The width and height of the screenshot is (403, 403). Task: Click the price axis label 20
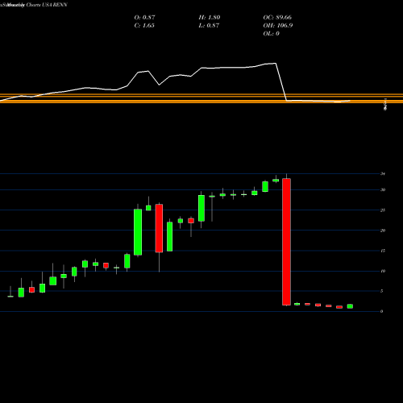(383, 231)
